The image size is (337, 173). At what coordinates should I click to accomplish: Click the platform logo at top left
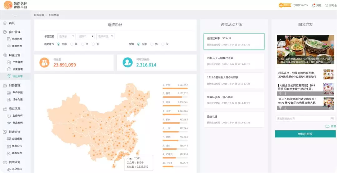pos(16,5)
